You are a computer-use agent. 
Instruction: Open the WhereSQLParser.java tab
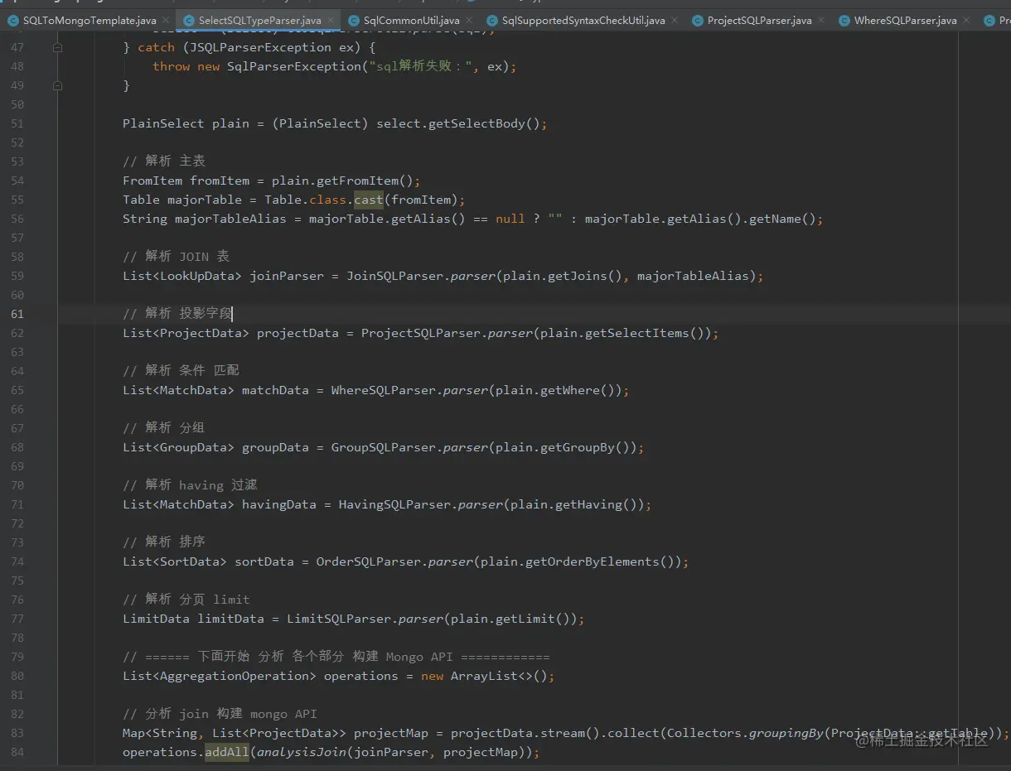pos(905,20)
